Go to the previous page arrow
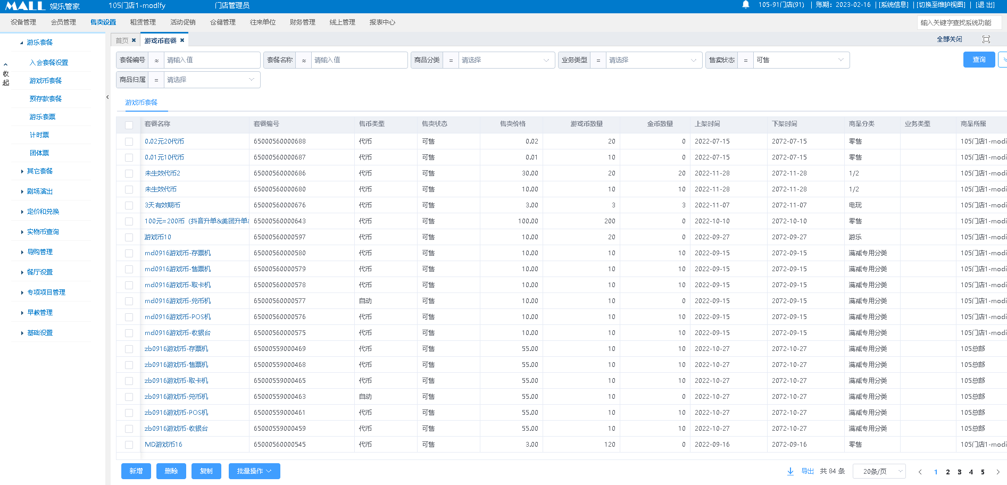The height and width of the screenshot is (485, 1007). coord(920,472)
